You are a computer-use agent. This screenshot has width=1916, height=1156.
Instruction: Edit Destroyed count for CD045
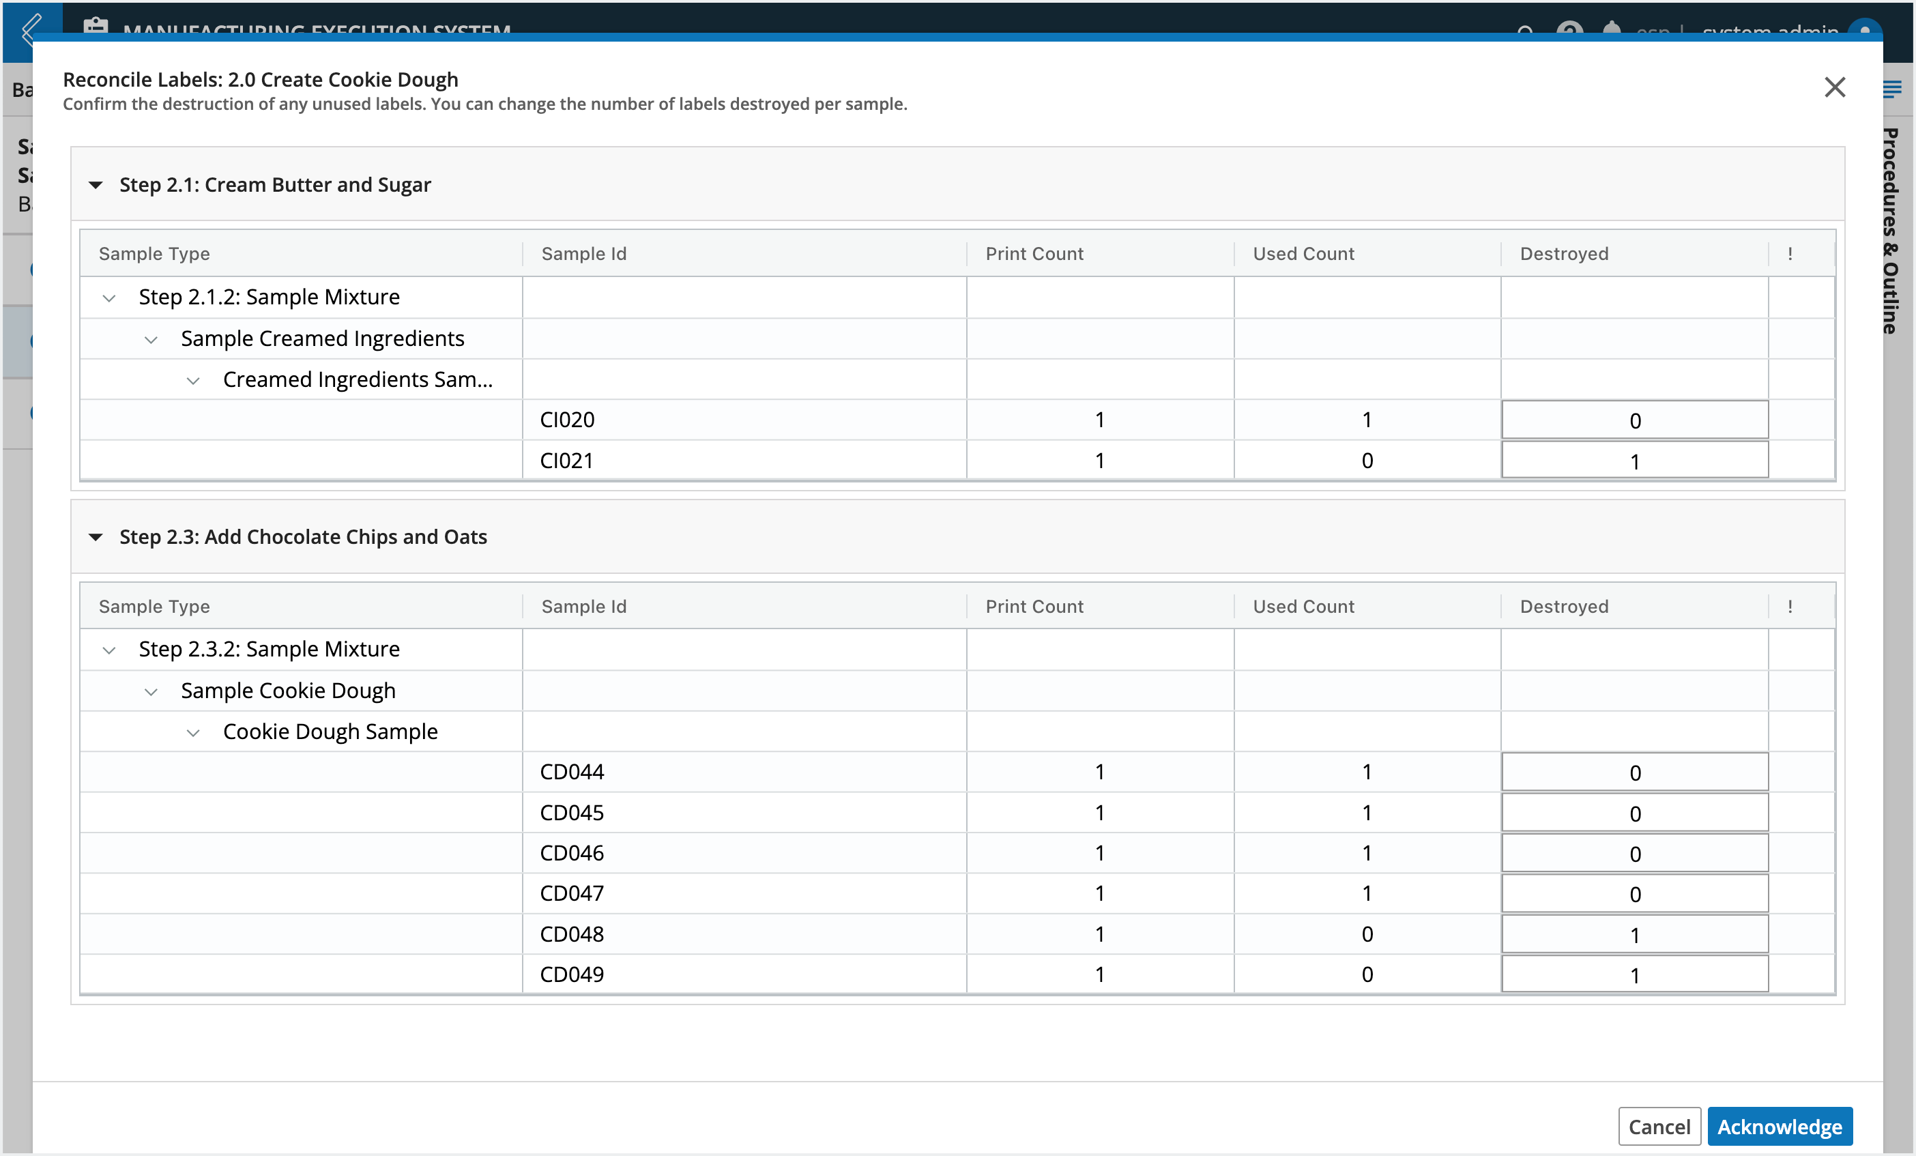click(x=1634, y=813)
